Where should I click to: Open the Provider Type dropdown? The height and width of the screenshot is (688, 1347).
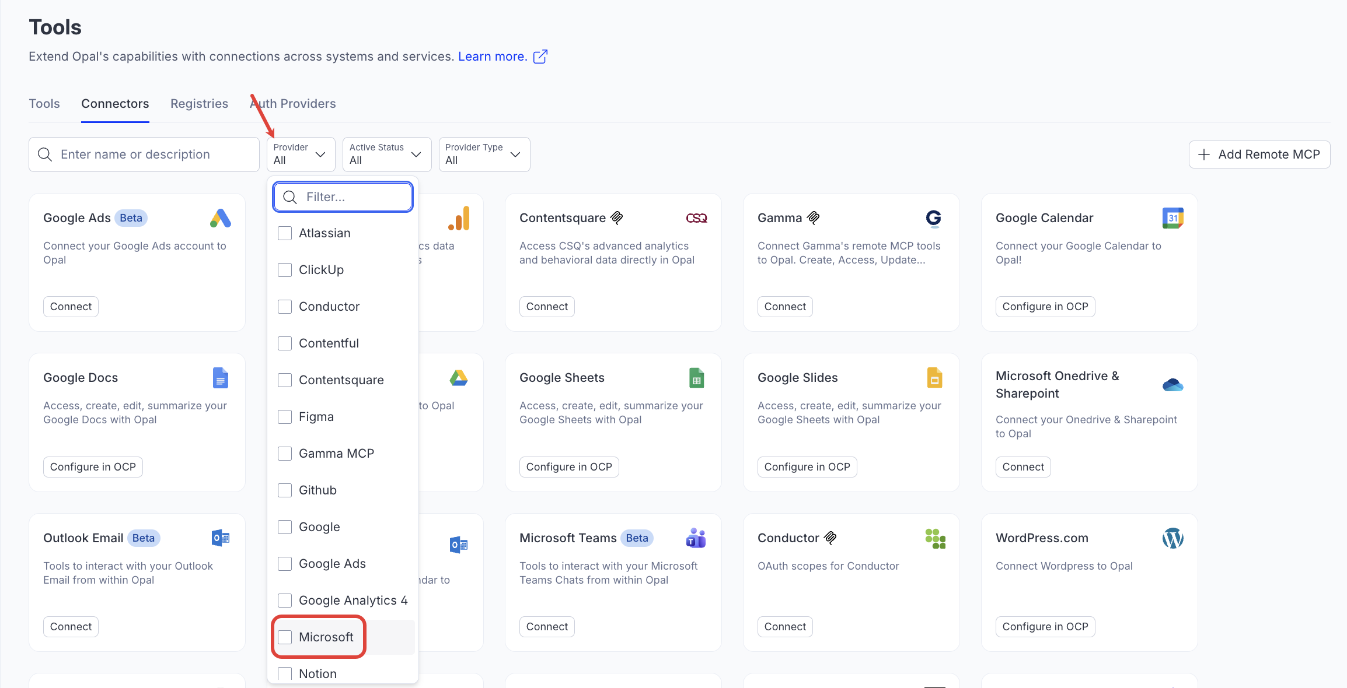coord(484,155)
